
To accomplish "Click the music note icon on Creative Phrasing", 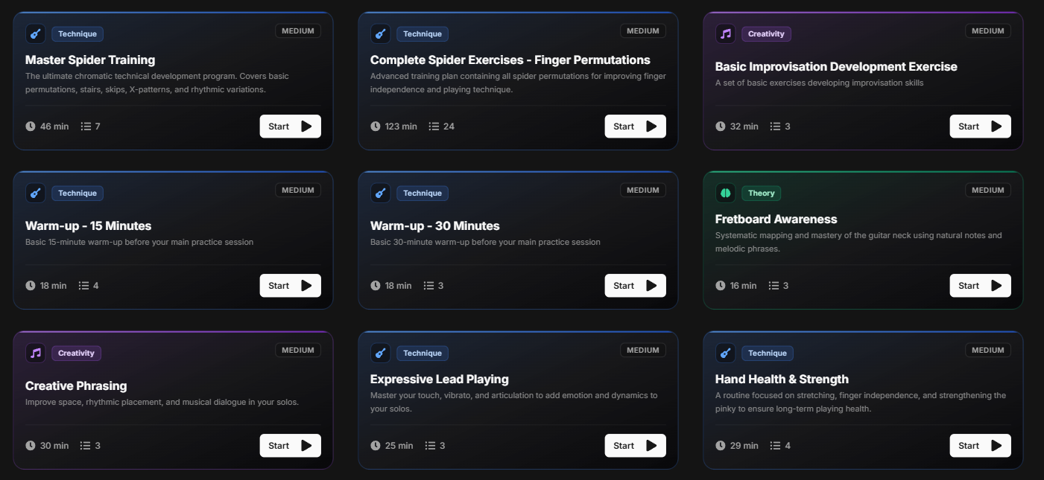I will click(x=35, y=353).
